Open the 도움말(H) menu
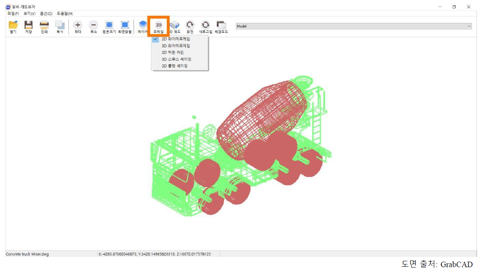Viewport: 481px width, 273px height. (x=65, y=14)
